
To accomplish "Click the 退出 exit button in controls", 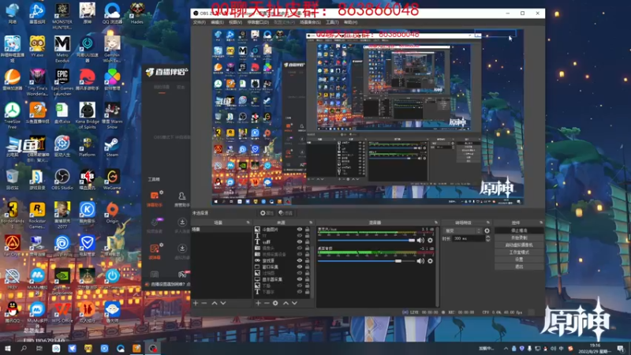I will coord(519,267).
